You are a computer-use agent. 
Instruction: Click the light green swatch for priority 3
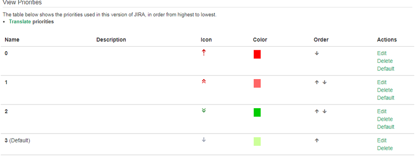[x=257, y=142]
